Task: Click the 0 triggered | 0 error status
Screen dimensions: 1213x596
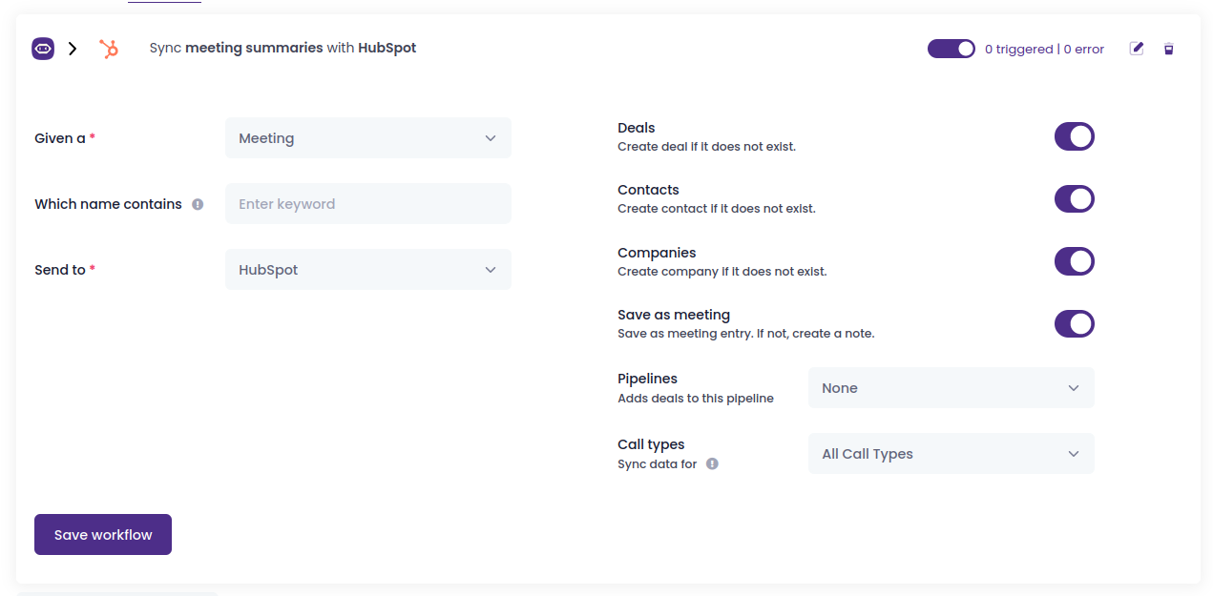Action: point(1044,50)
